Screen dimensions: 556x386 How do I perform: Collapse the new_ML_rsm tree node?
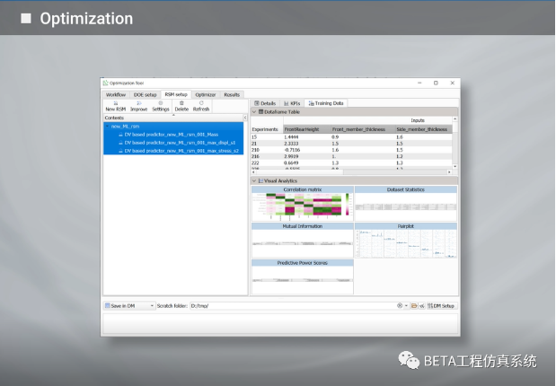pos(107,127)
